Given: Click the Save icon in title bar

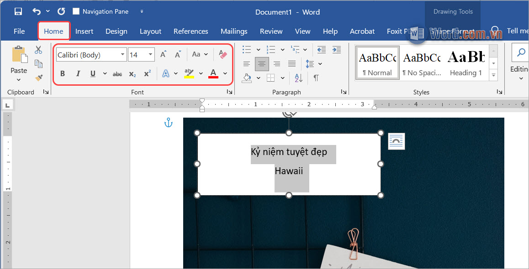Looking at the screenshot, I should pyautogui.click(x=18, y=11).
